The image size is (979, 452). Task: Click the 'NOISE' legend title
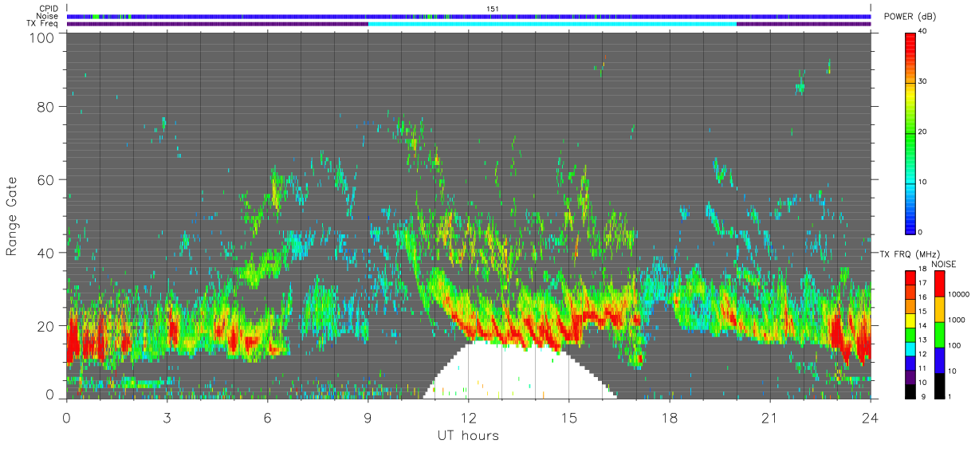(x=944, y=264)
